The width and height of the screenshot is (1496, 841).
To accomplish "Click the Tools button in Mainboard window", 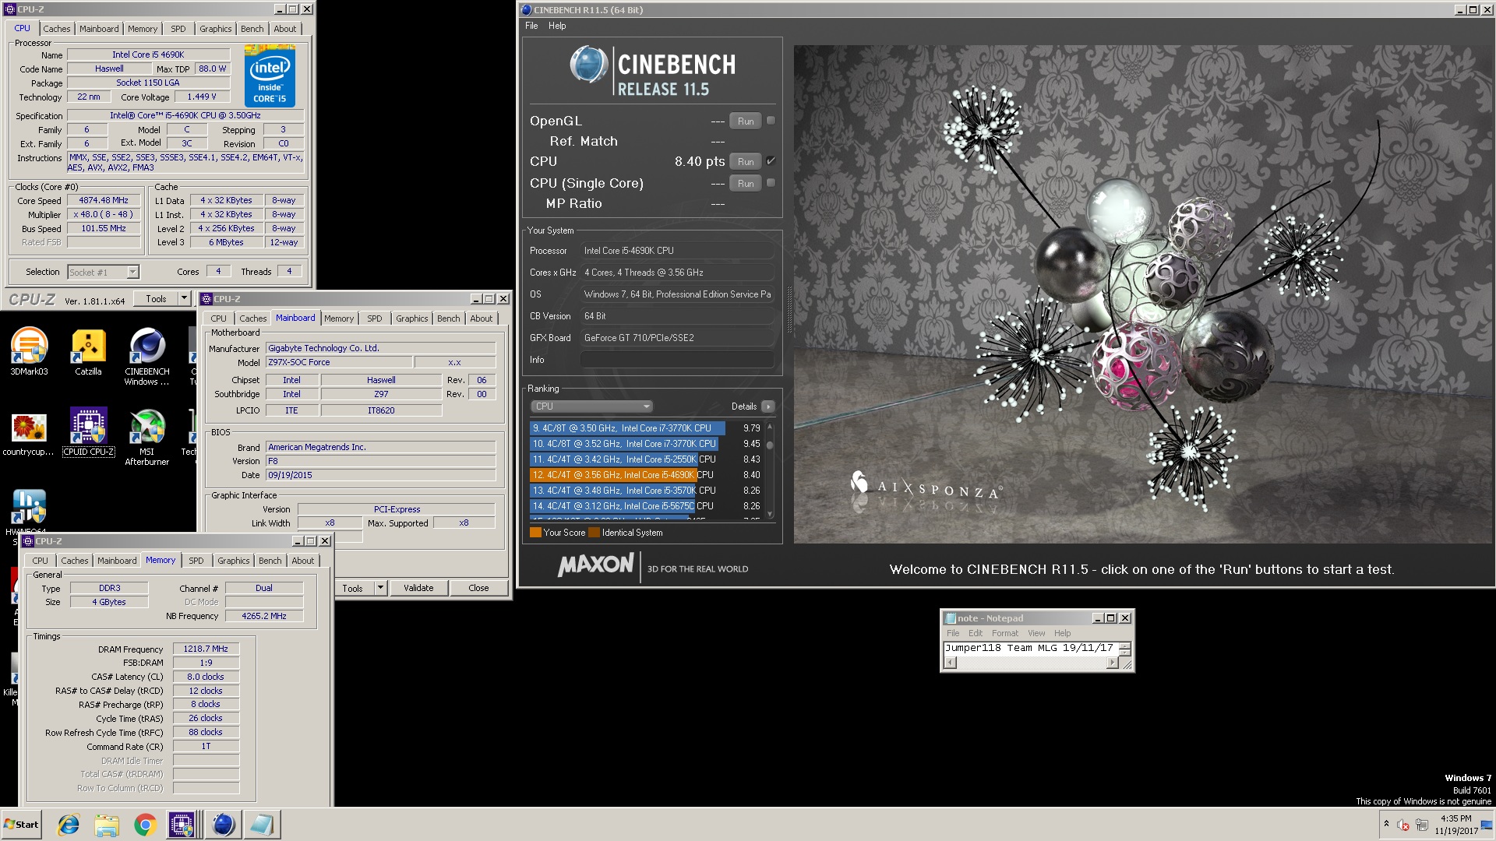I will (x=352, y=588).
